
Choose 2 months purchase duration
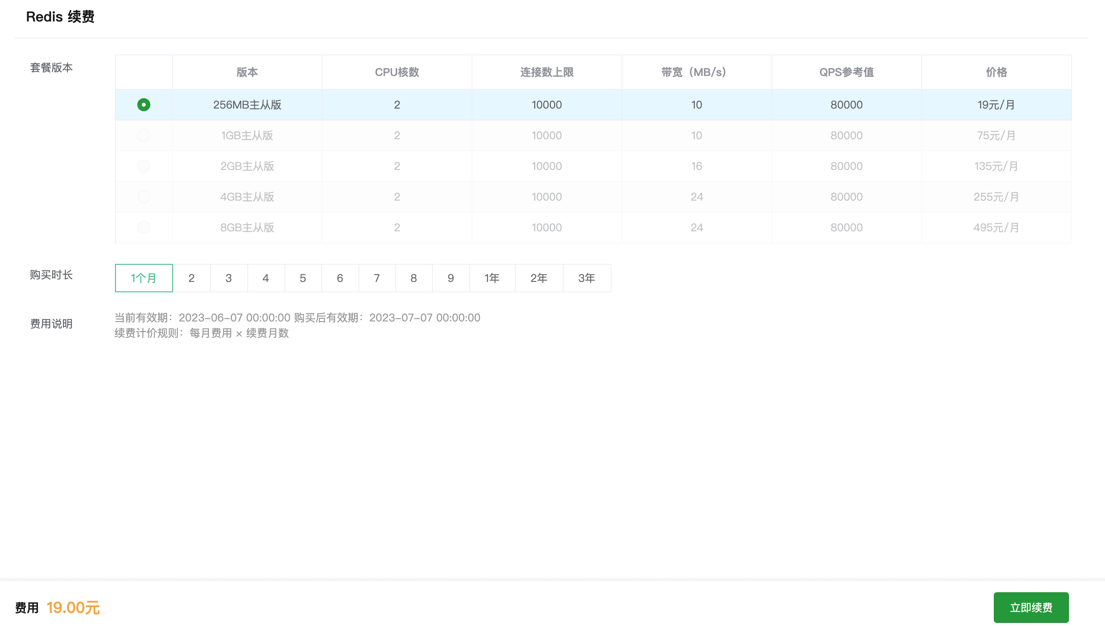pyautogui.click(x=192, y=278)
